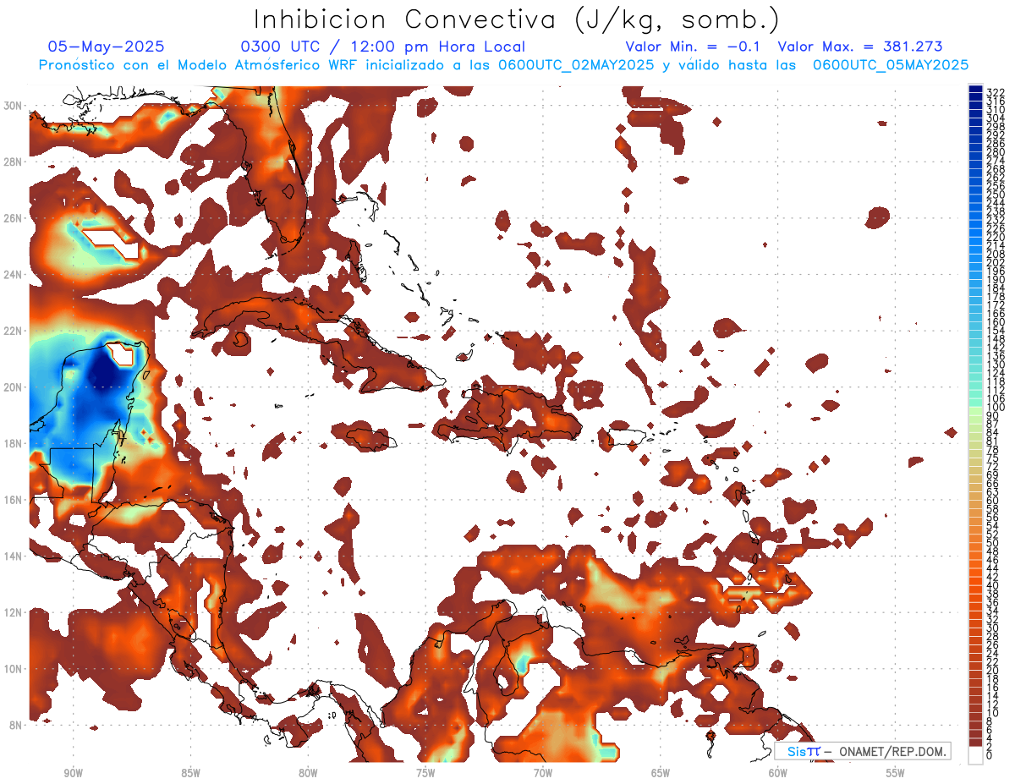The width and height of the screenshot is (1015, 784).
Task: Click the '60W' longitude label
Action: tap(778, 773)
